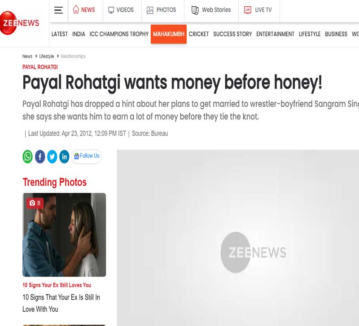Image resolution: width=359 pixels, height=326 pixels.
Task: Go to the VIDEOS section
Action: click(121, 10)
